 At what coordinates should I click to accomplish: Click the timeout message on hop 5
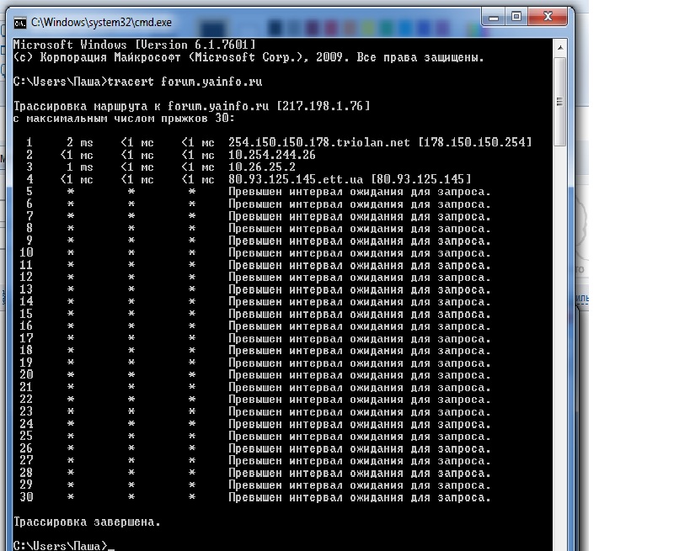[359, 192]
